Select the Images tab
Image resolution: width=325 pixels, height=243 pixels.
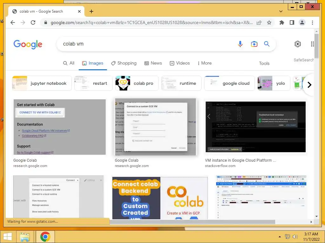point(93,63)
